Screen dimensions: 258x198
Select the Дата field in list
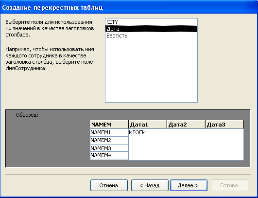tap(151, 29)
